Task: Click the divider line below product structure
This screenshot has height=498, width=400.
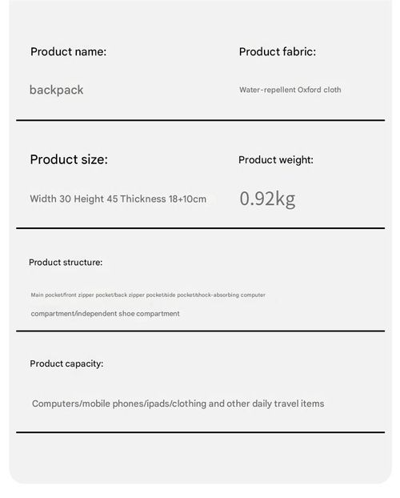Action: [x=200, y=331]
